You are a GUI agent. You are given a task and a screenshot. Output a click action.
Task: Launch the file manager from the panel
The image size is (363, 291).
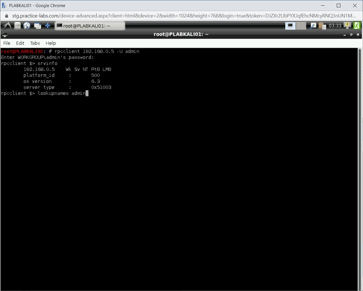18,26
